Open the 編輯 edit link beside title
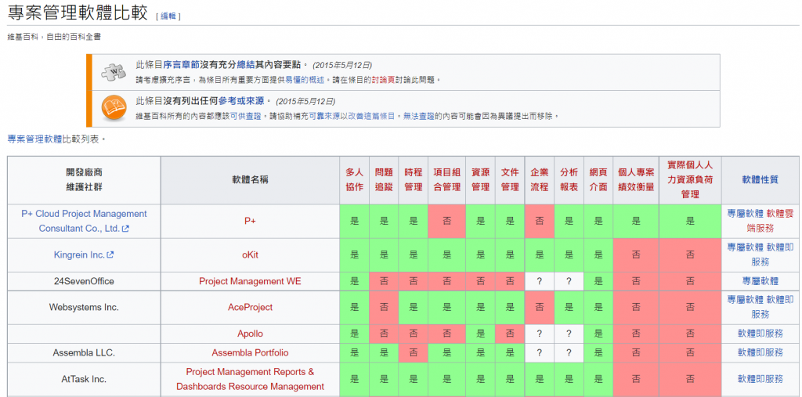This screenshot has width=802, height=397. (x=168, y=16)
